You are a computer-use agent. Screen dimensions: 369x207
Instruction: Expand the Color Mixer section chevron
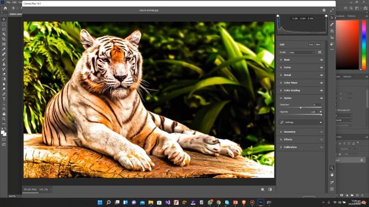pyautogui.click(x=281, y=83)
